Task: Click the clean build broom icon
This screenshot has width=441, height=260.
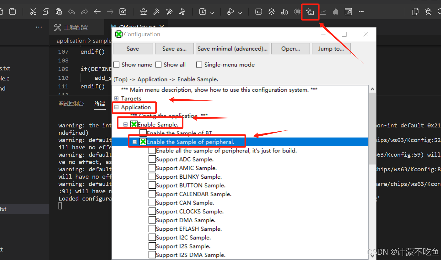Action: point(144,12)
